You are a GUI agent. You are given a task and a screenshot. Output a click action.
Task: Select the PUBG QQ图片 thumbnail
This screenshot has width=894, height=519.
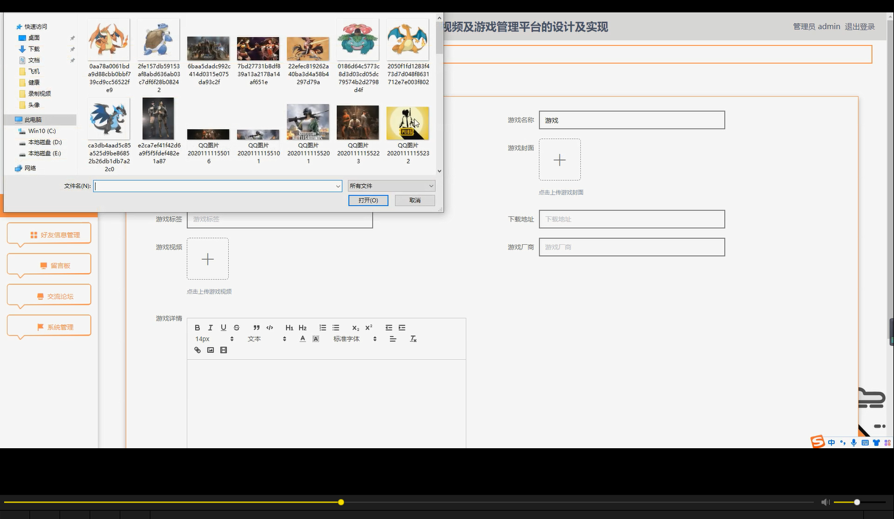(x=407, y=123)
